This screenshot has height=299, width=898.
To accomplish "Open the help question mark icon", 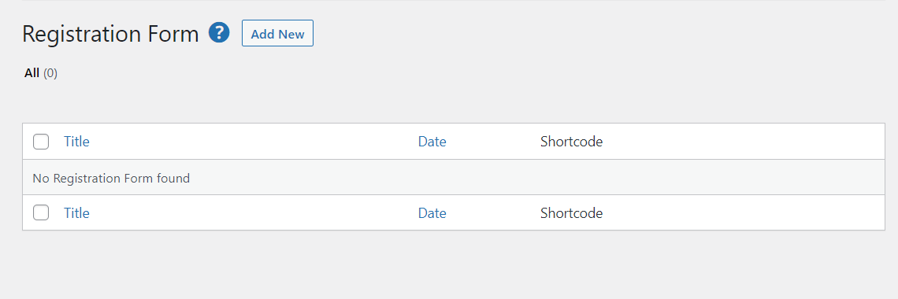I will tap(219, 32).
